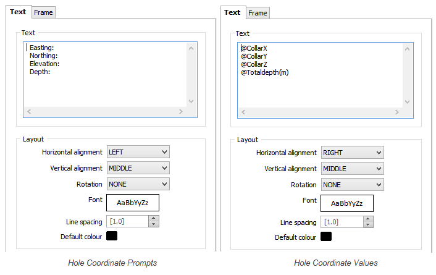Pick Default colour swatch in Prompts panel
This screenshot has height=275, width=436.
coord(112,235)
